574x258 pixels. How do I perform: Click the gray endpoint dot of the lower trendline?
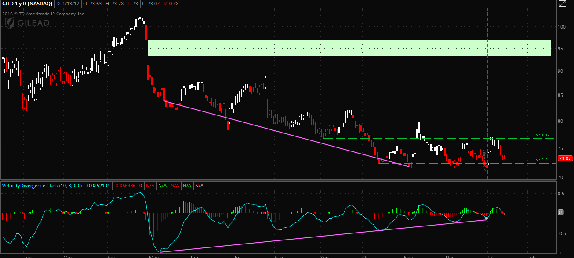(486, 219)
